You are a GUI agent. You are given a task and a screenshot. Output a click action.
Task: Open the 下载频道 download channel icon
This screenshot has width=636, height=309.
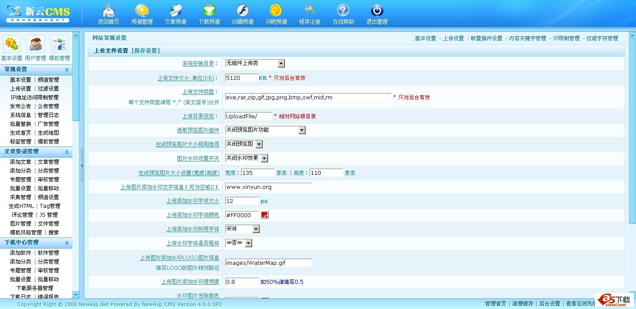(x=209, y=11)
